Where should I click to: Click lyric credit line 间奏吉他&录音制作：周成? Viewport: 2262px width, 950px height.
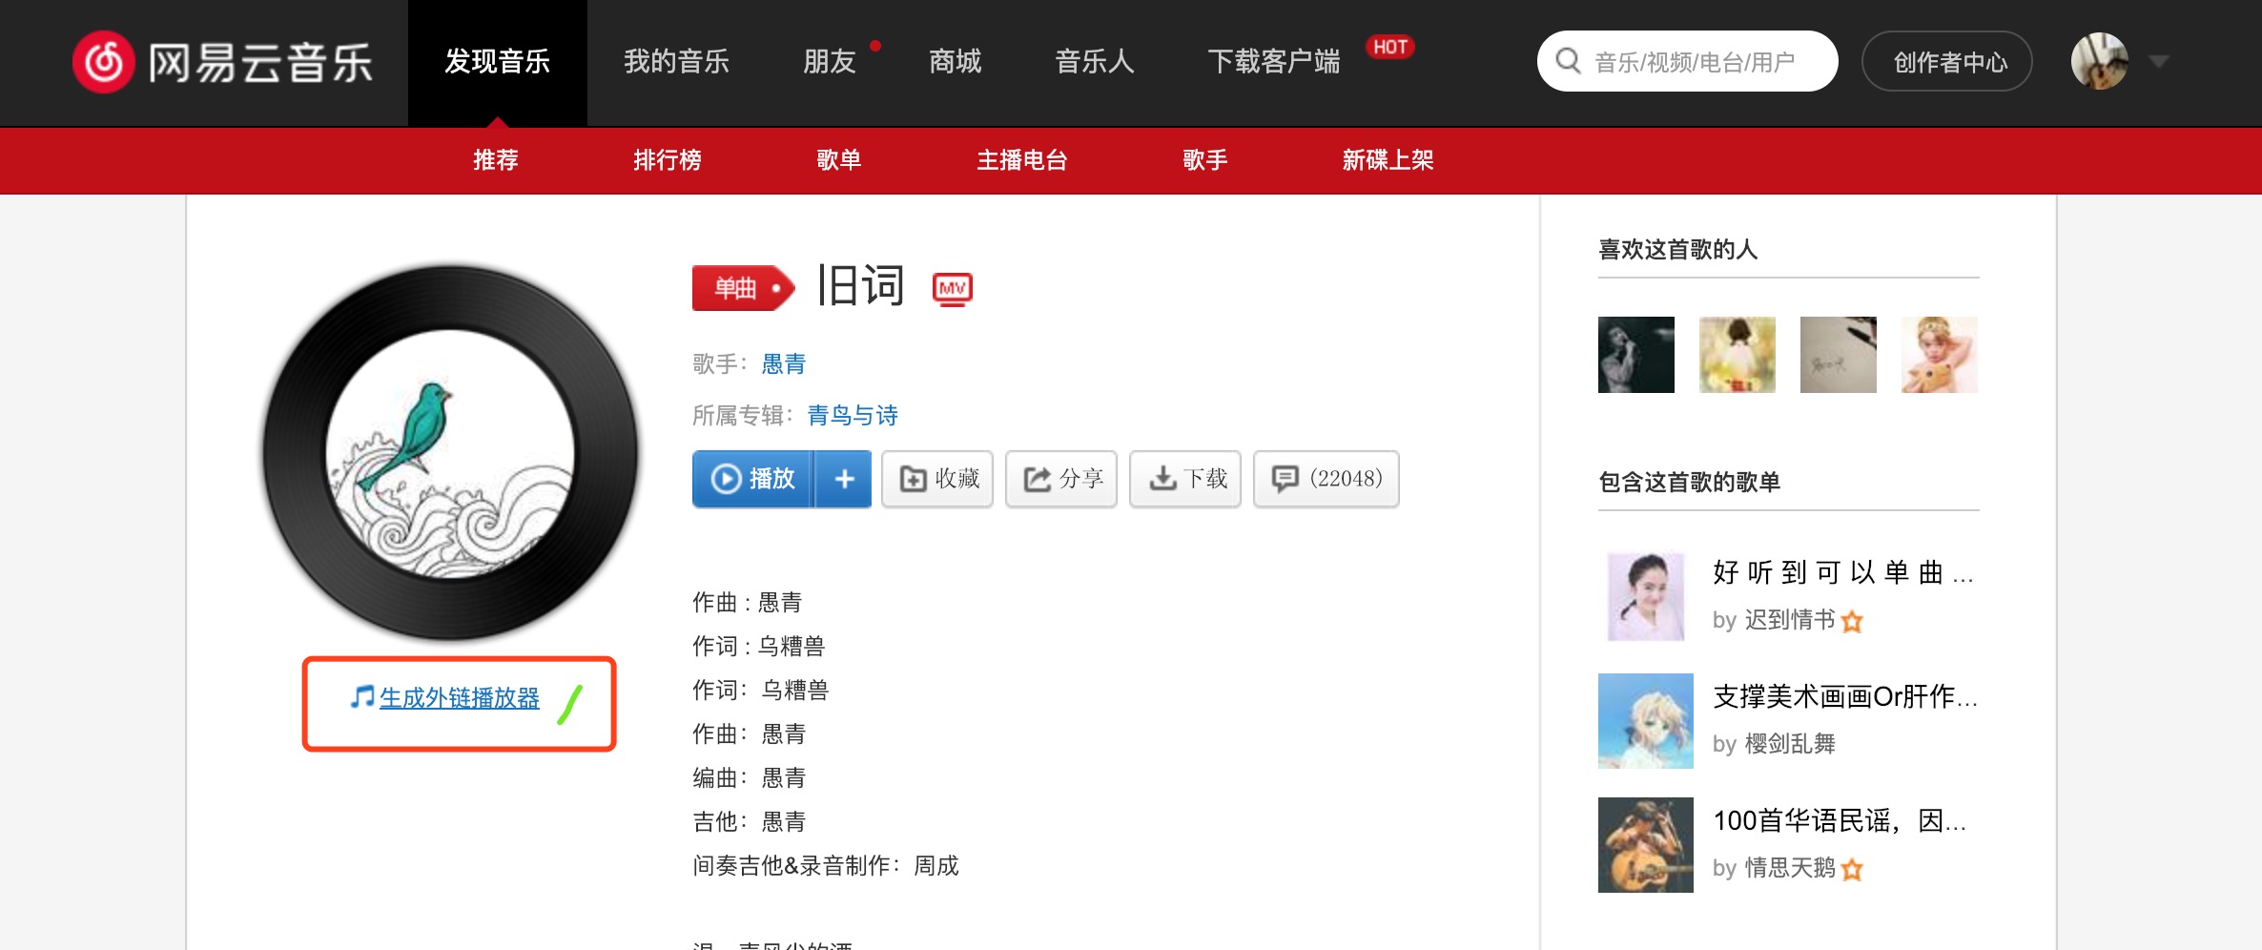click(826, 866)
